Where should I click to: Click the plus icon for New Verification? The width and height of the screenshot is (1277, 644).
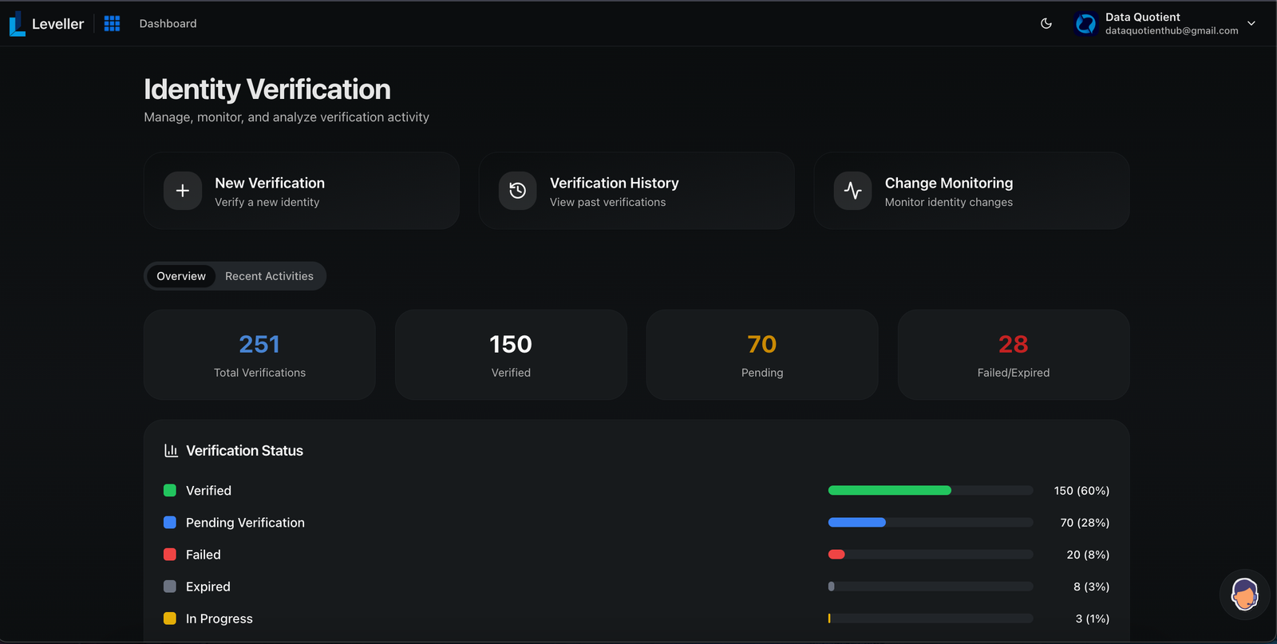pos(183,191)
